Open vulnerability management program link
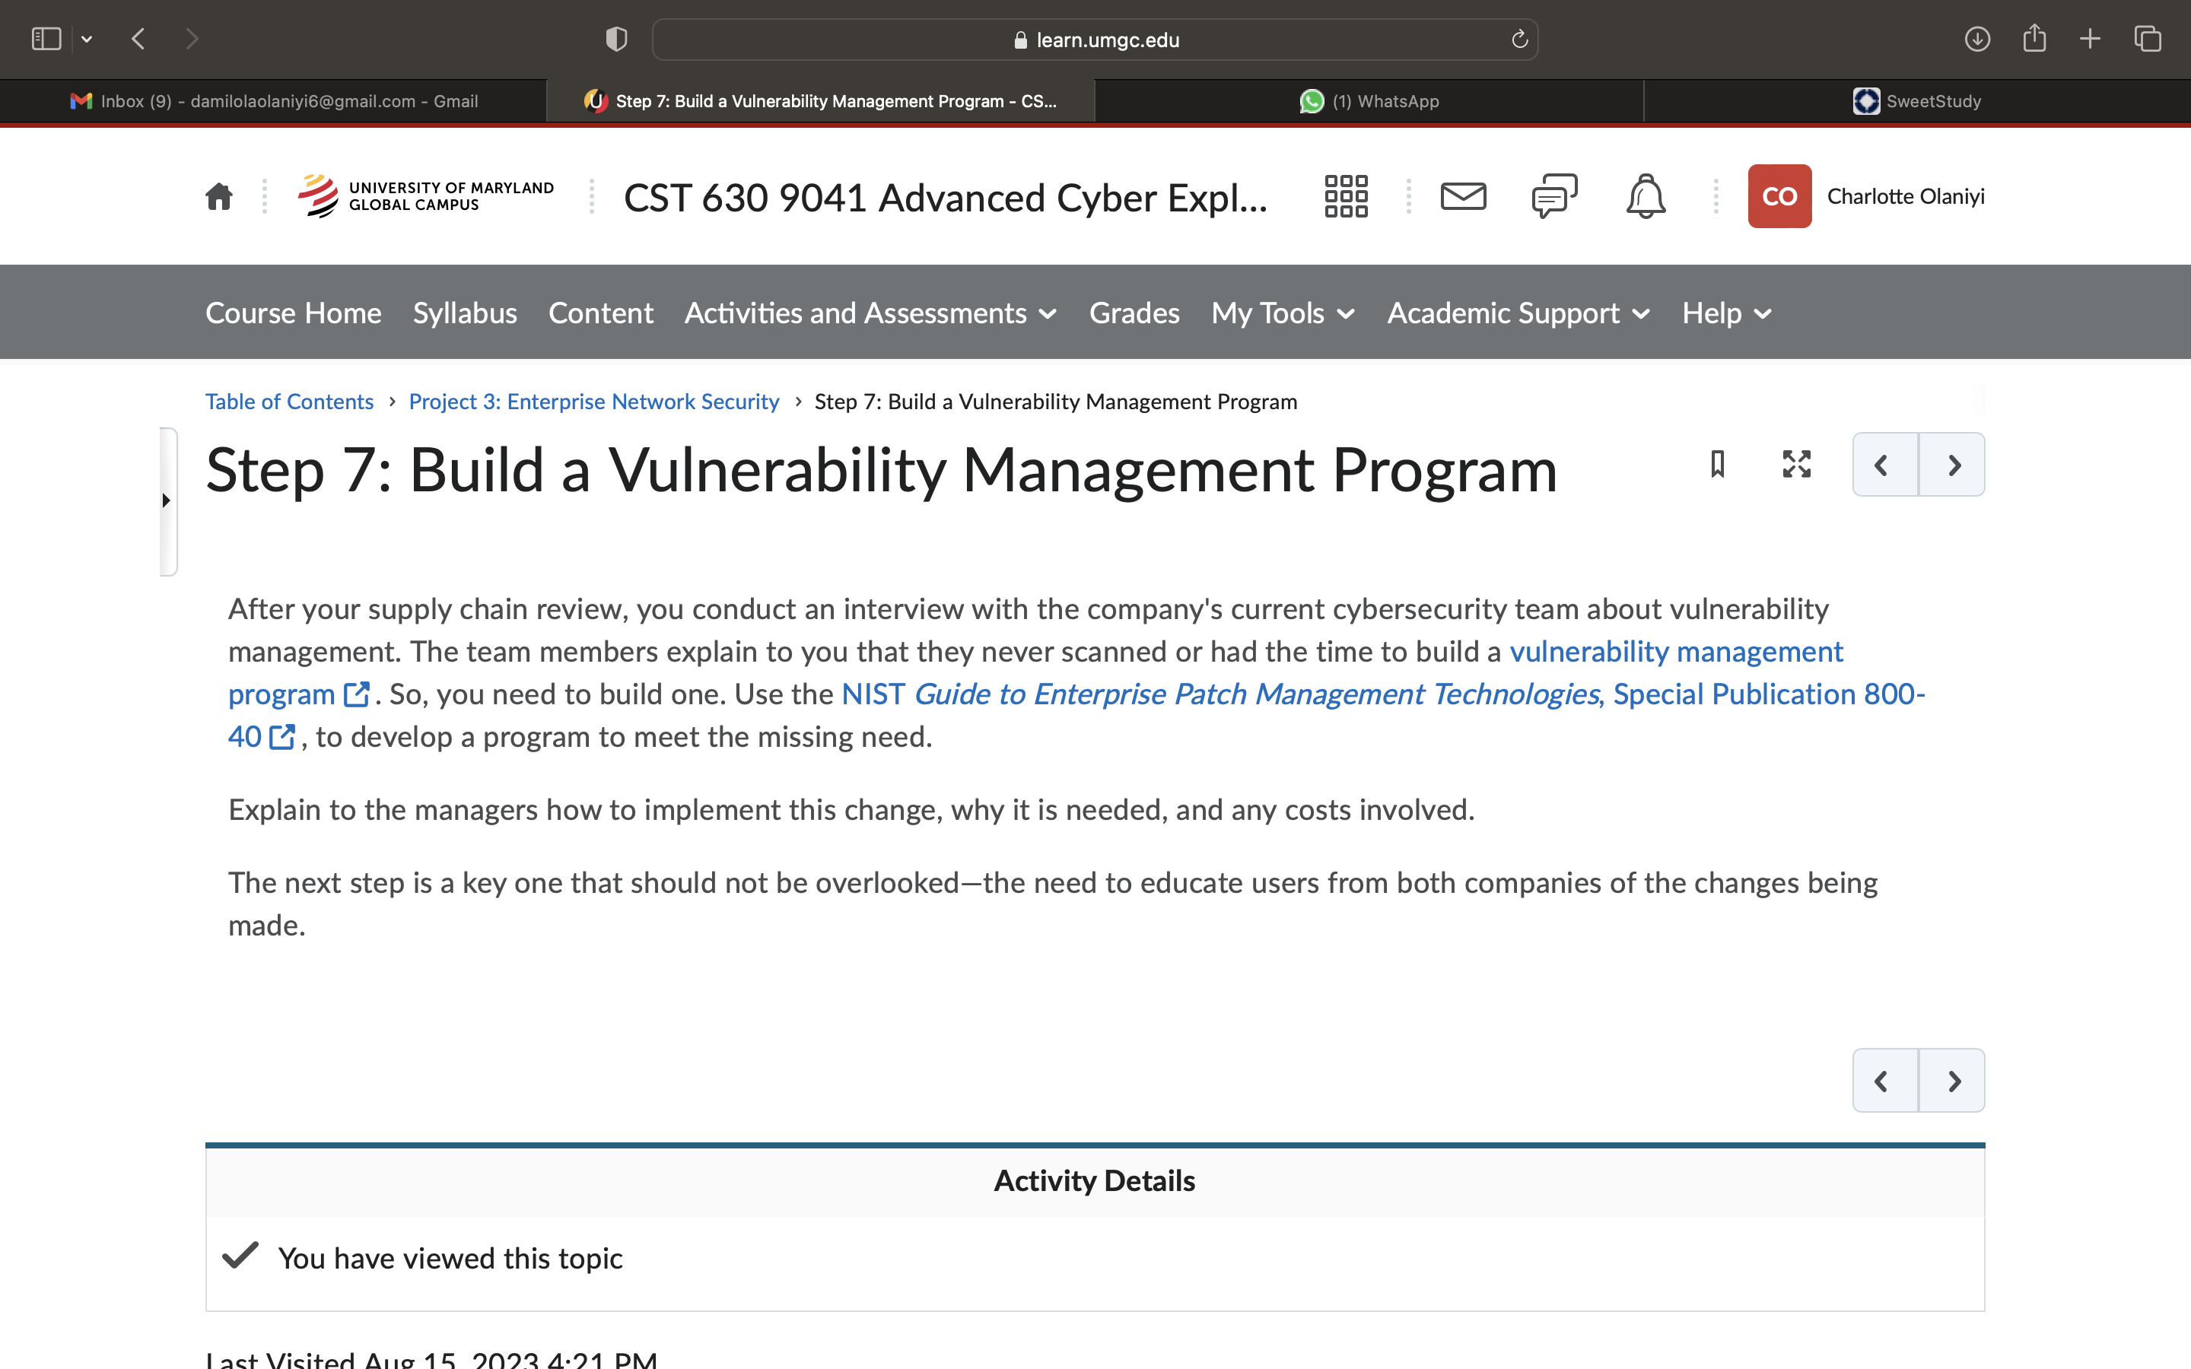 pos(1676,652)
